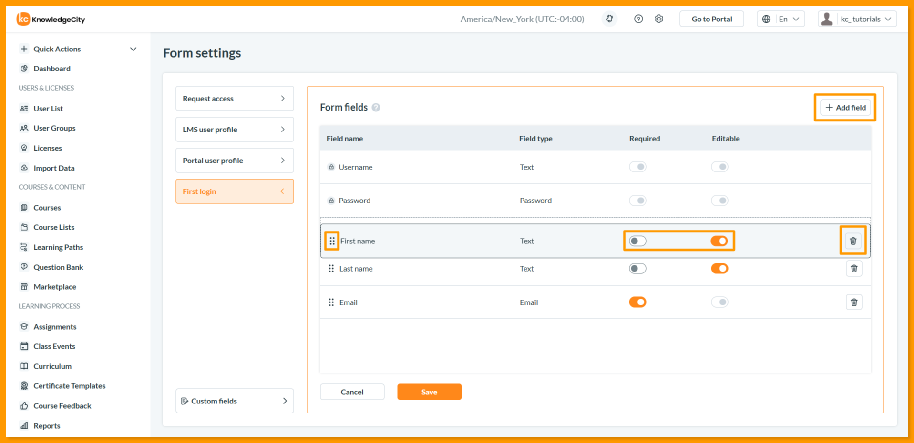The width and height of the screenshot is (914, 443).
Task: Disable Required for Email
Action: click(637, 302)
